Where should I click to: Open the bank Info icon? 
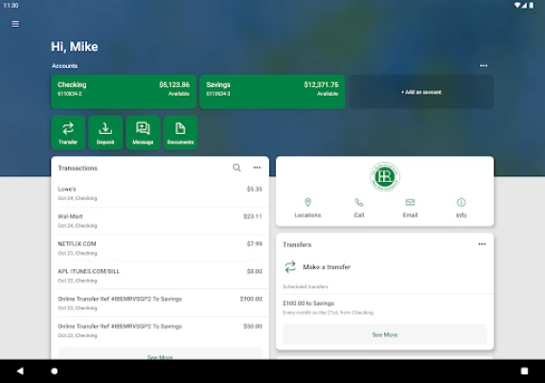tap(462, 202)
